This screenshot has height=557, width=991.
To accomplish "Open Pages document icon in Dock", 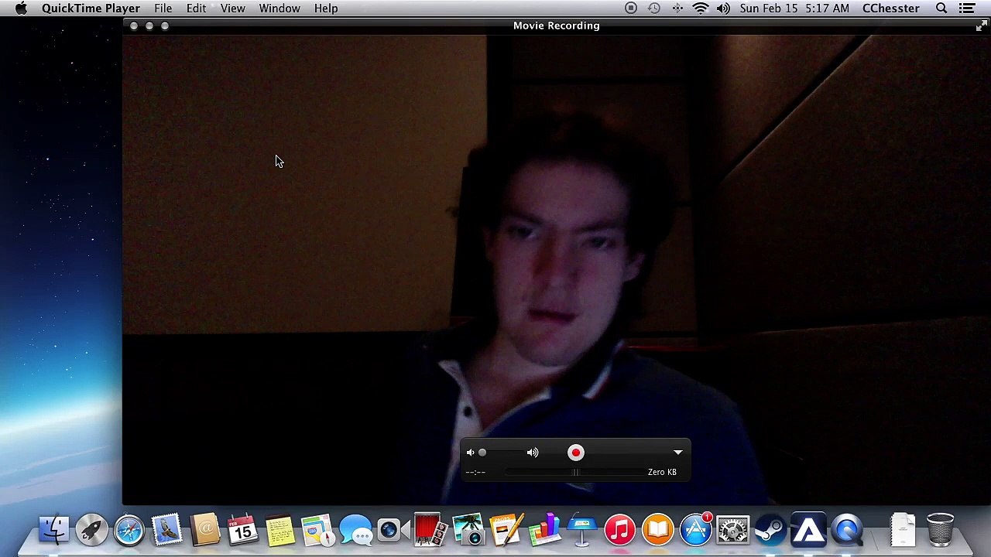I will click(x=506, y=531).
